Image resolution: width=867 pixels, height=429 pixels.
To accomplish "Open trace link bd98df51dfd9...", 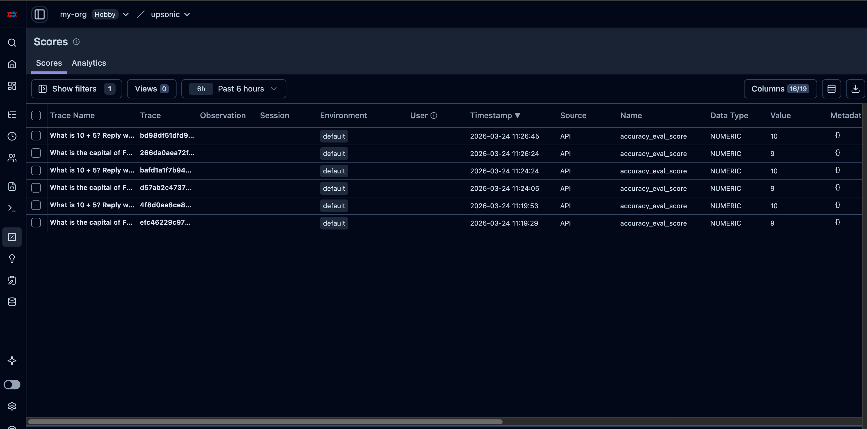I will (x=167, y=136).
